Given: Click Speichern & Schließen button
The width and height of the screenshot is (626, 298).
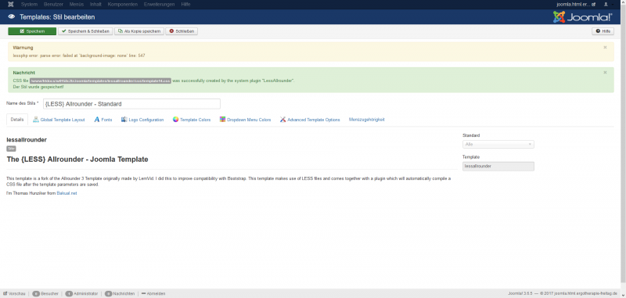Looking at the screenshot, I should 85,31.
